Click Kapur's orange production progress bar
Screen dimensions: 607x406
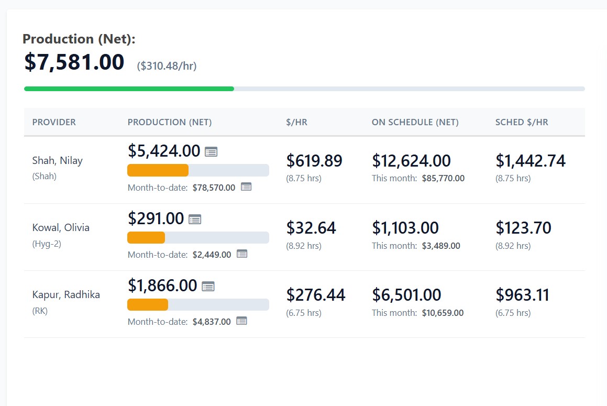148,304
